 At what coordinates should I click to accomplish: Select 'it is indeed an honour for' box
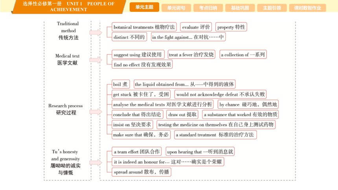coord(168,162)
